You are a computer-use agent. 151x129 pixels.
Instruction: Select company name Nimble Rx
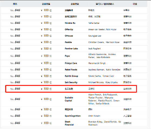point(70,23)
